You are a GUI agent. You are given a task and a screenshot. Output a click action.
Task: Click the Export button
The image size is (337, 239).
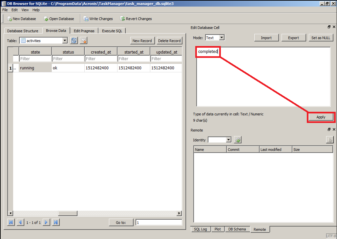[x=293, y=38]
